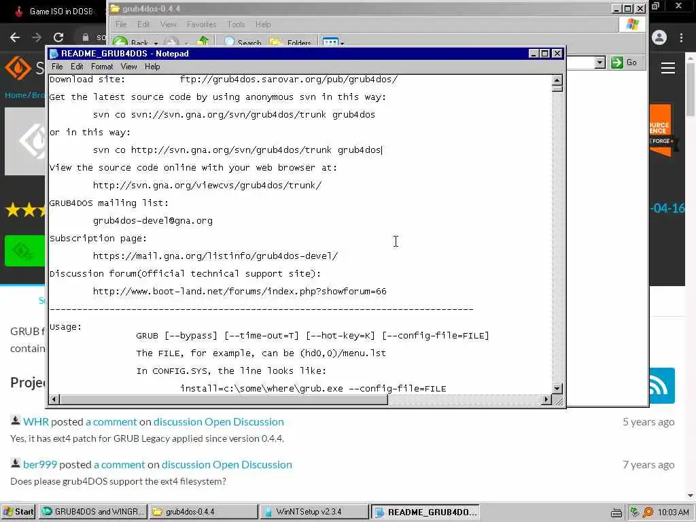Click the 'Usage:' line in Notepad

pos(66,327)
